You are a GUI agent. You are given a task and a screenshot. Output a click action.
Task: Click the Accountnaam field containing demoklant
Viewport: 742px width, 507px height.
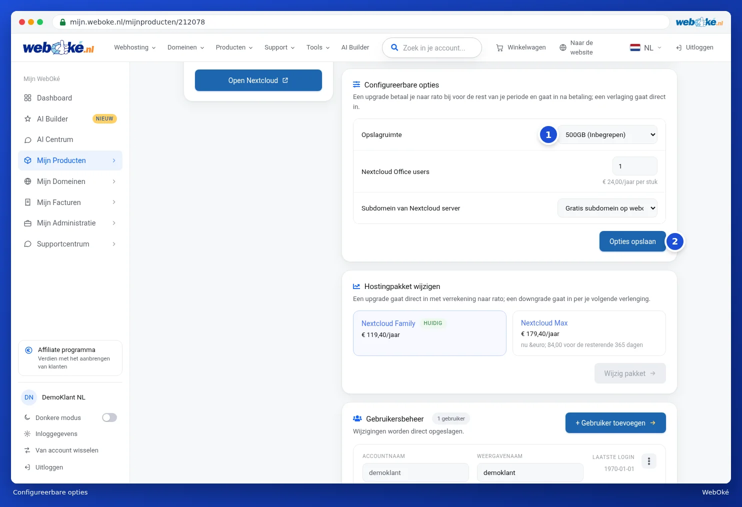click(415, 472)
